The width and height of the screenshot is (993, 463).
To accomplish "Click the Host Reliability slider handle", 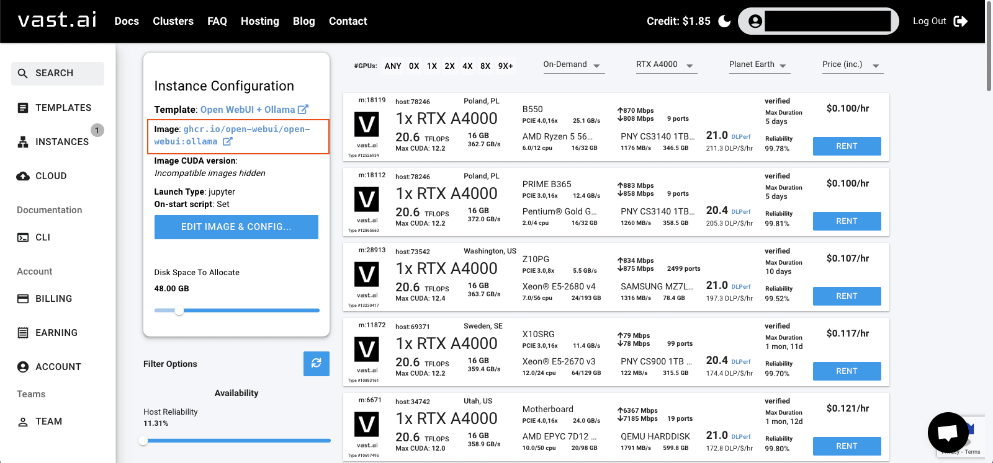I will 144,441.
